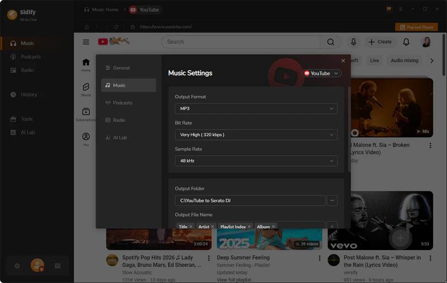Click the user profile avatar in Sidify sidebar
The image size is (447, 283).
[x=37, y=265]
